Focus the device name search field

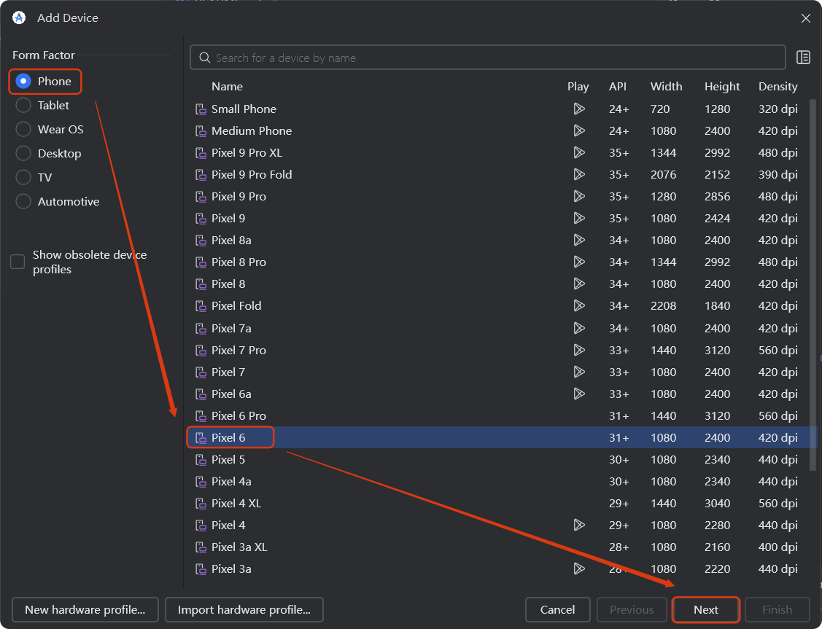(487, 58)
